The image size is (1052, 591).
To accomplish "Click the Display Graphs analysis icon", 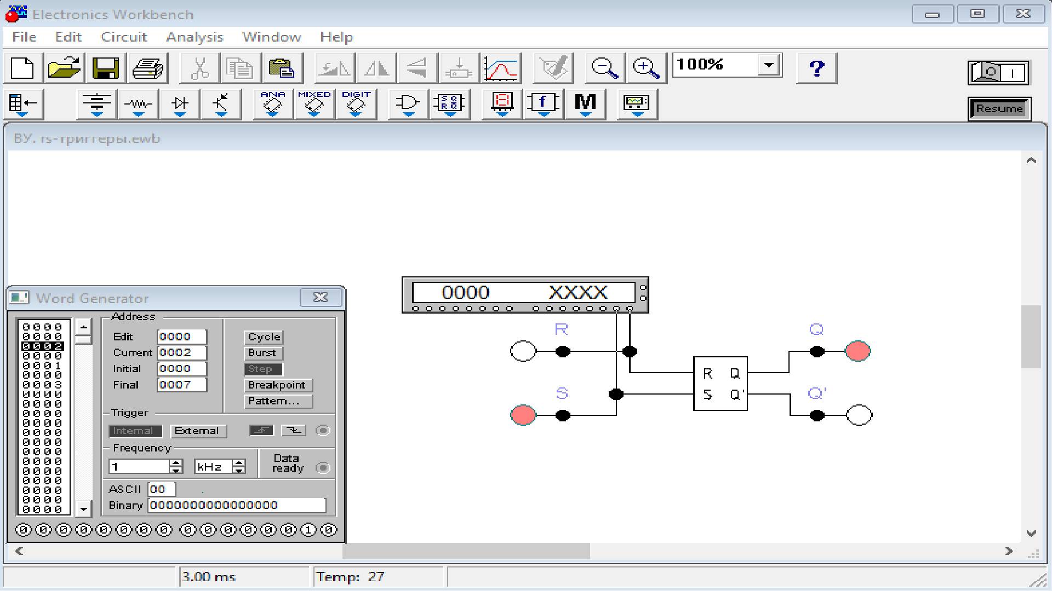I will pyautogui.click(x=501, y=68).
